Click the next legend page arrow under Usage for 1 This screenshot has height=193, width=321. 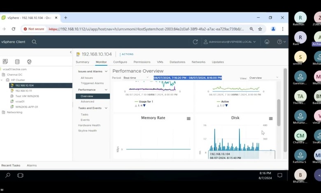click(x=144, y=106)
